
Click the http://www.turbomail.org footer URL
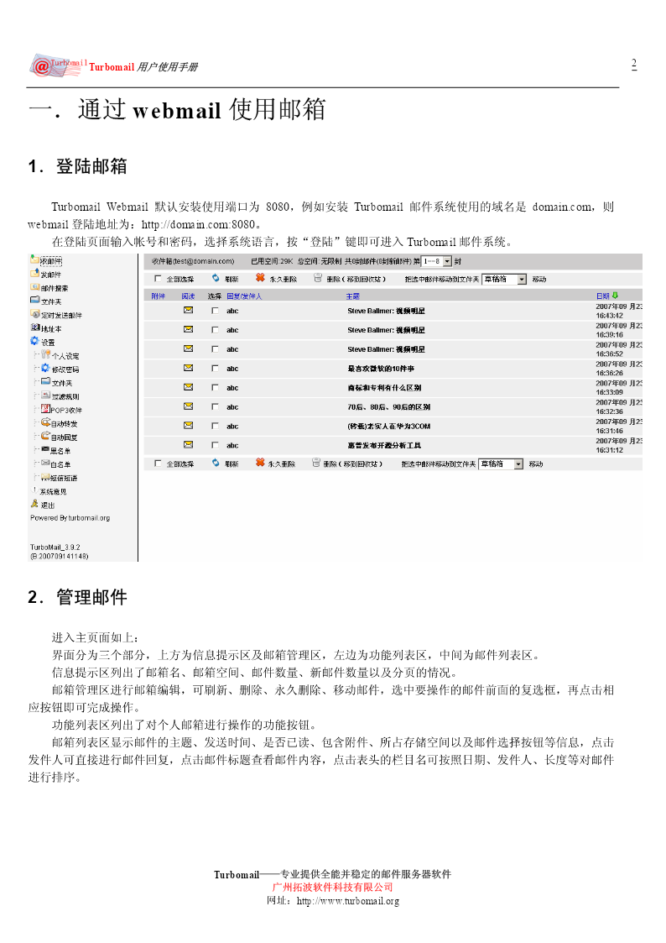[x=348, y=901]
